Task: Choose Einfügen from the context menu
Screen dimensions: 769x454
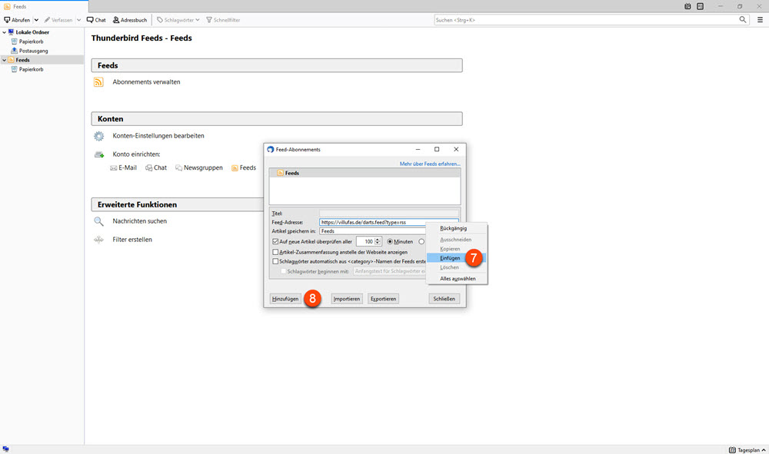Action: coord(450,258)
